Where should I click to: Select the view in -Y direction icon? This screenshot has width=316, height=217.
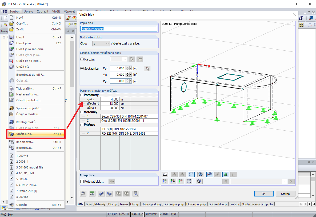point(173,181)
